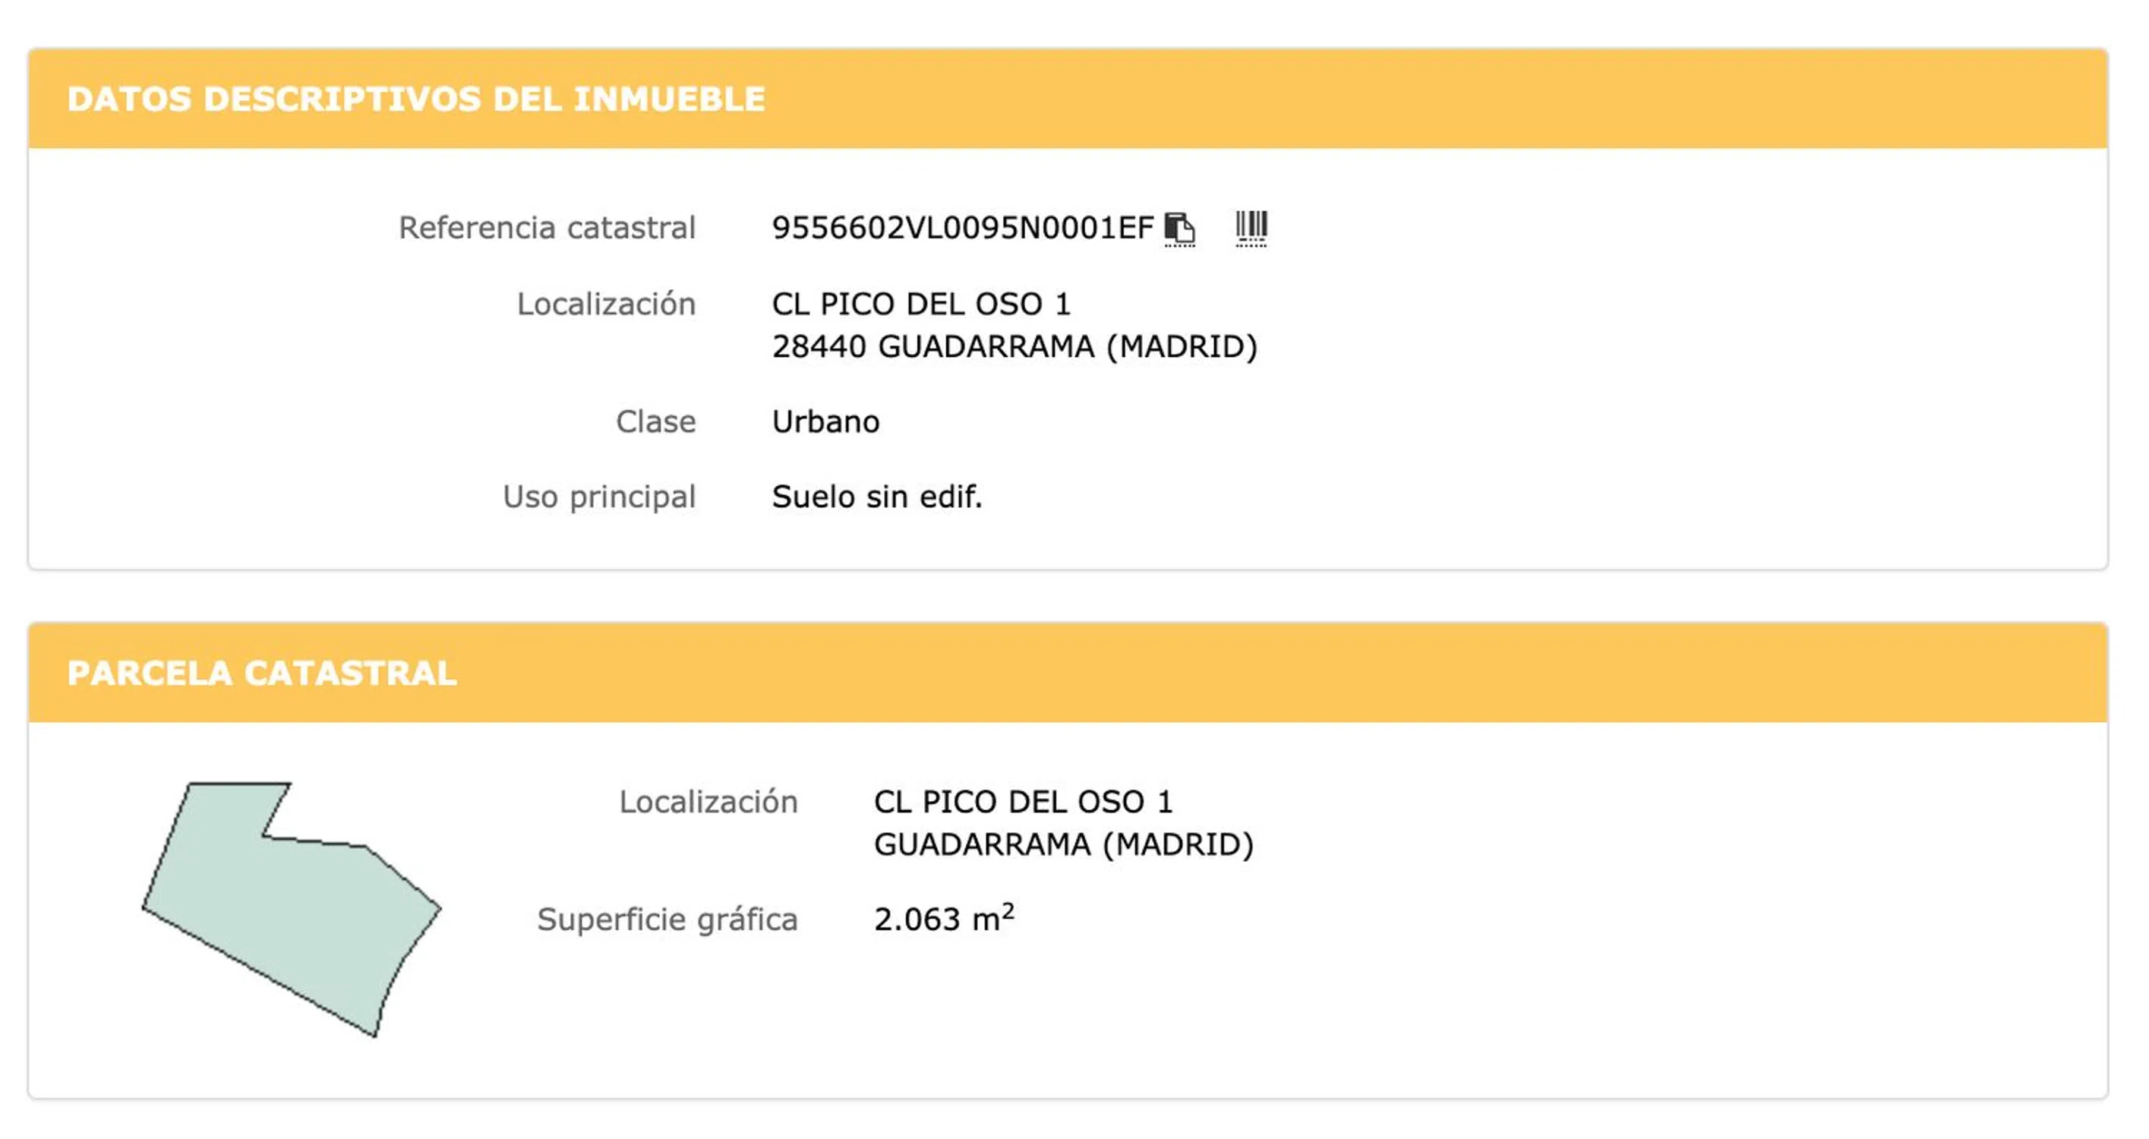
Task: Open the parcel shape thumbnail
Action: 290,908
